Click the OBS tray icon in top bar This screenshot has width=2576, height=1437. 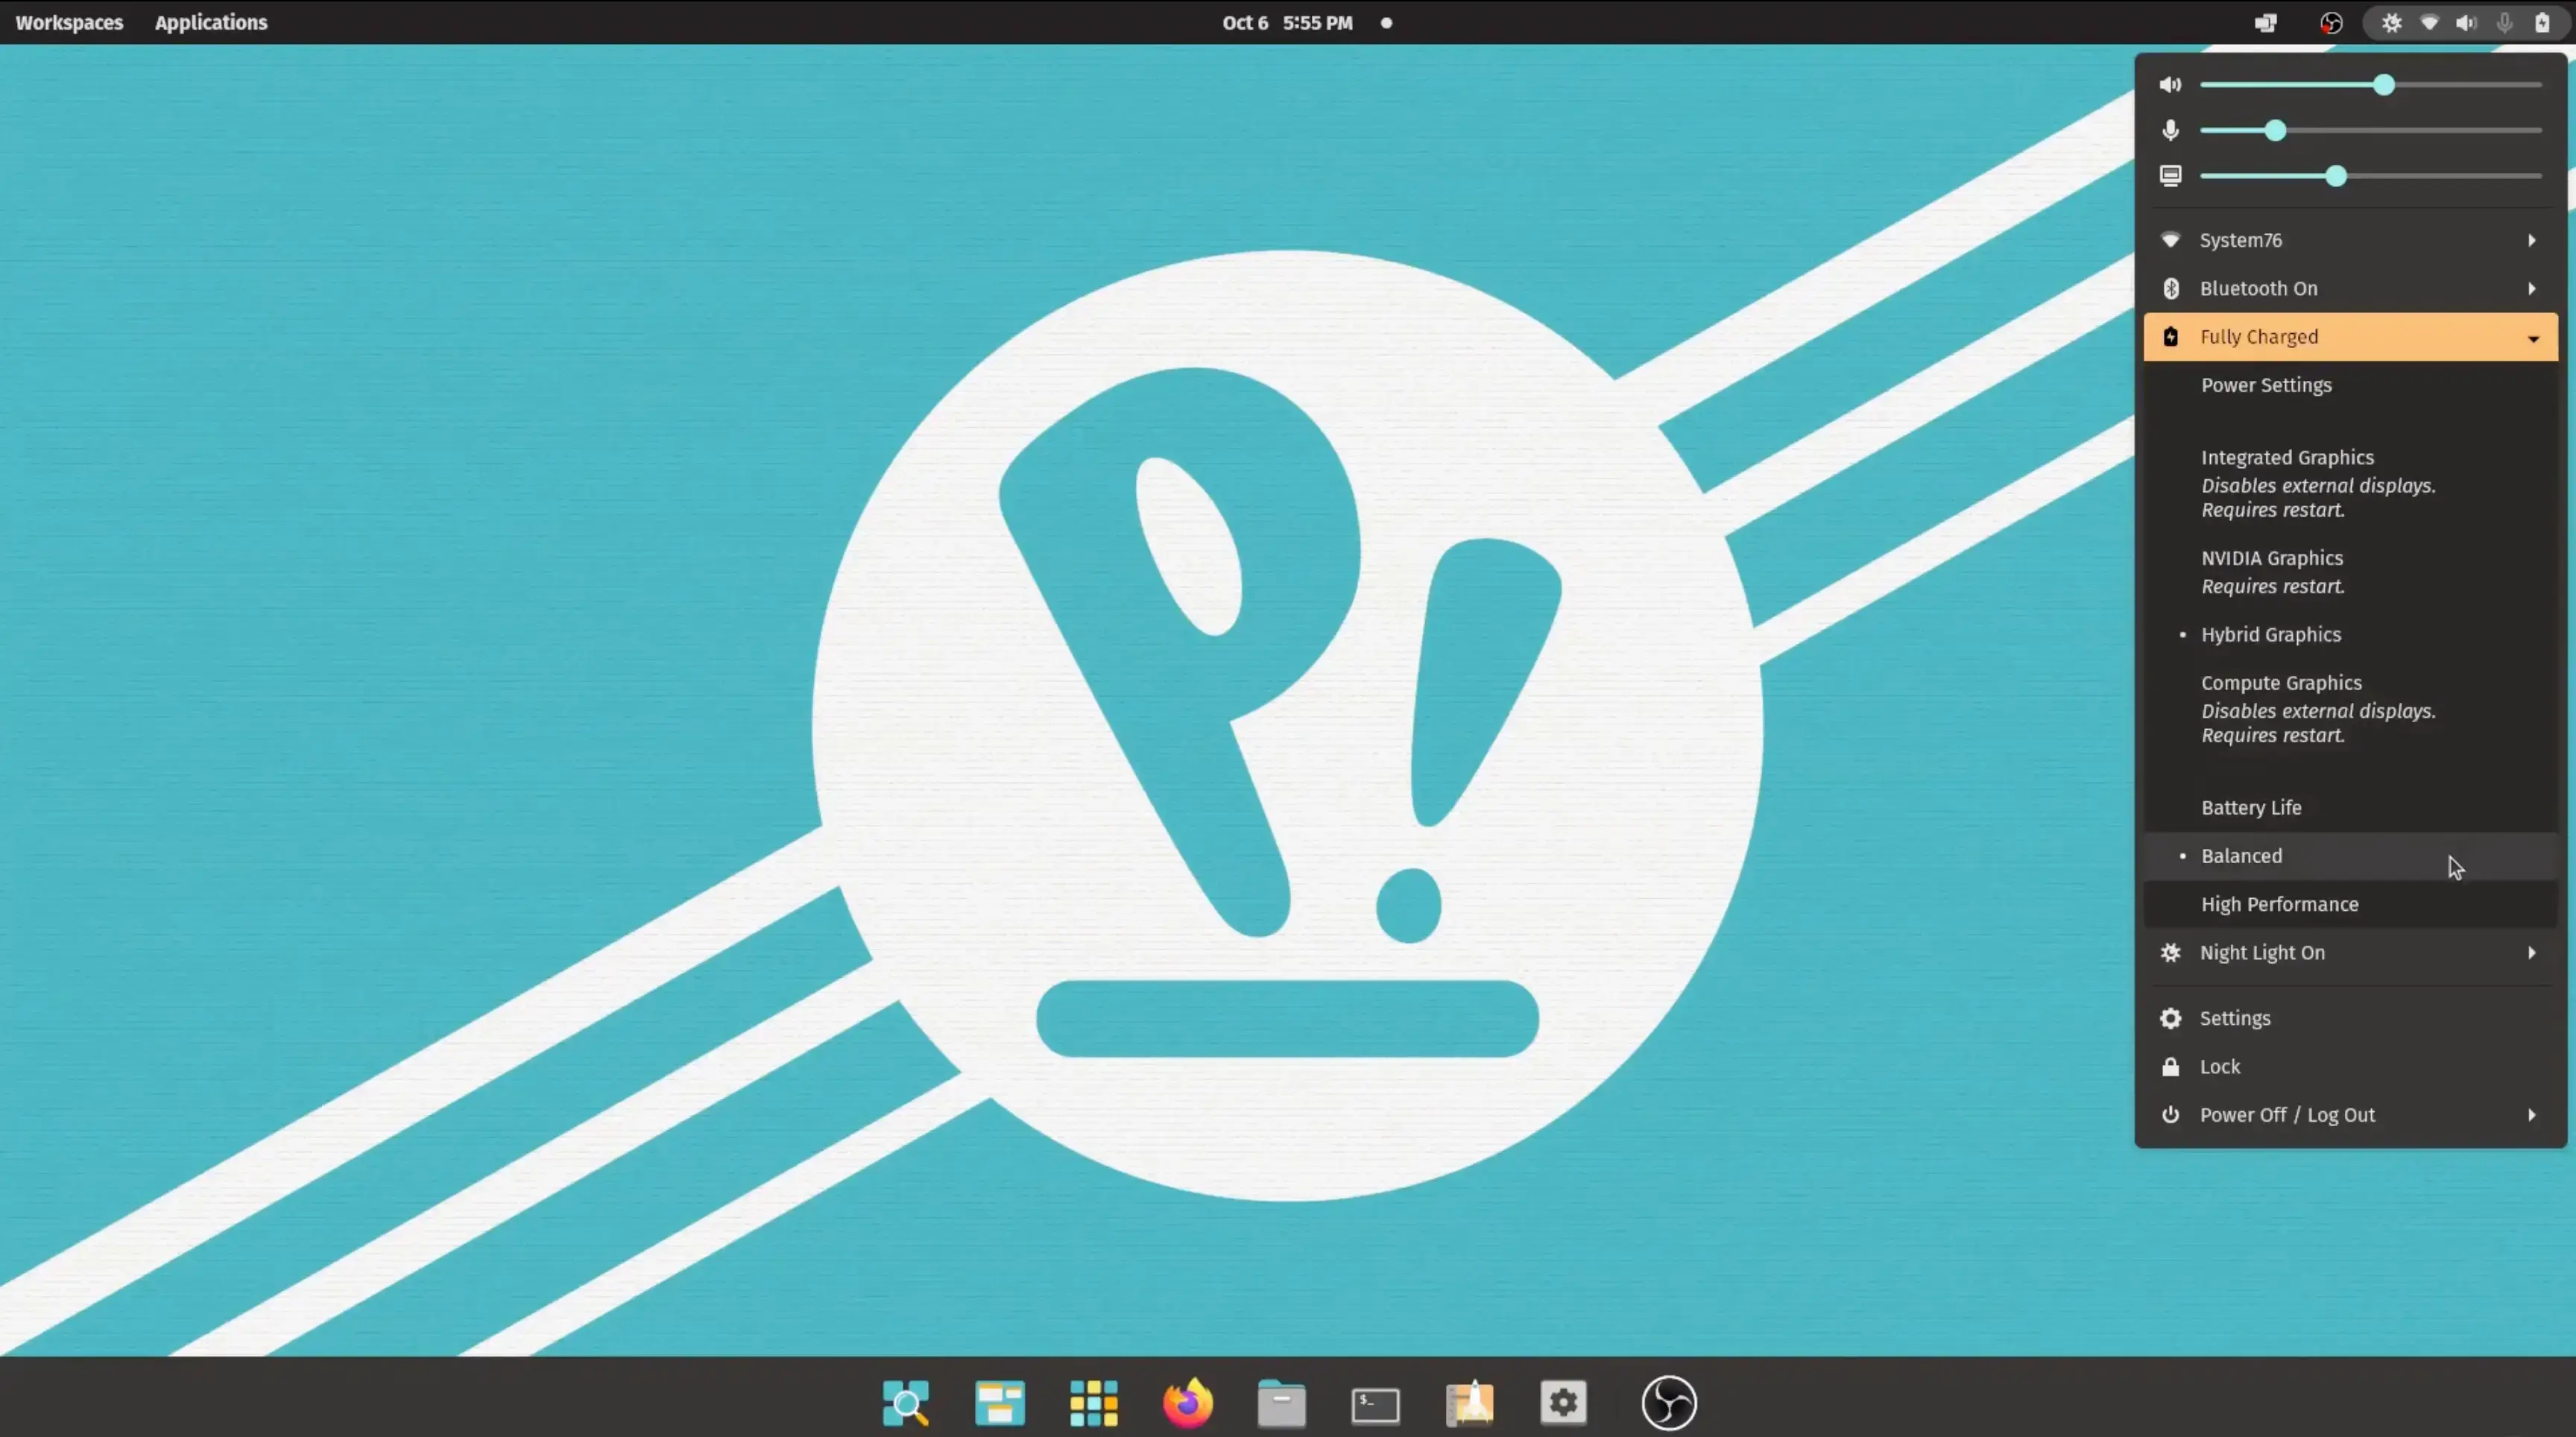coord(2331,23)
